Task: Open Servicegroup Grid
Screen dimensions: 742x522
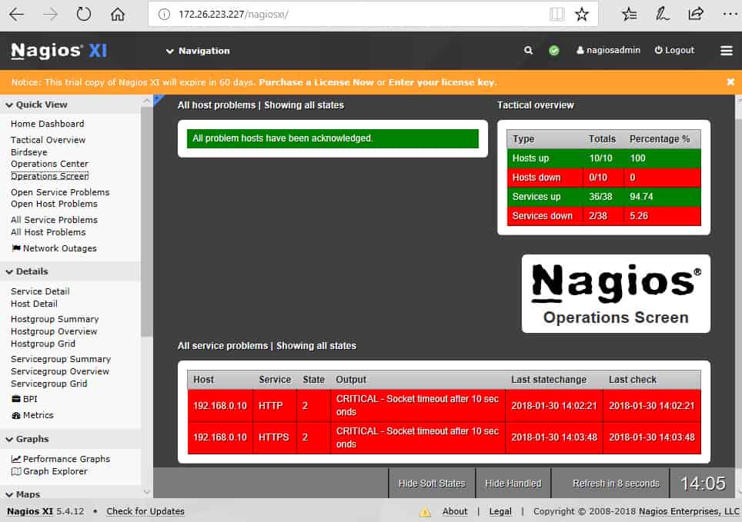Action: [48, 384]
